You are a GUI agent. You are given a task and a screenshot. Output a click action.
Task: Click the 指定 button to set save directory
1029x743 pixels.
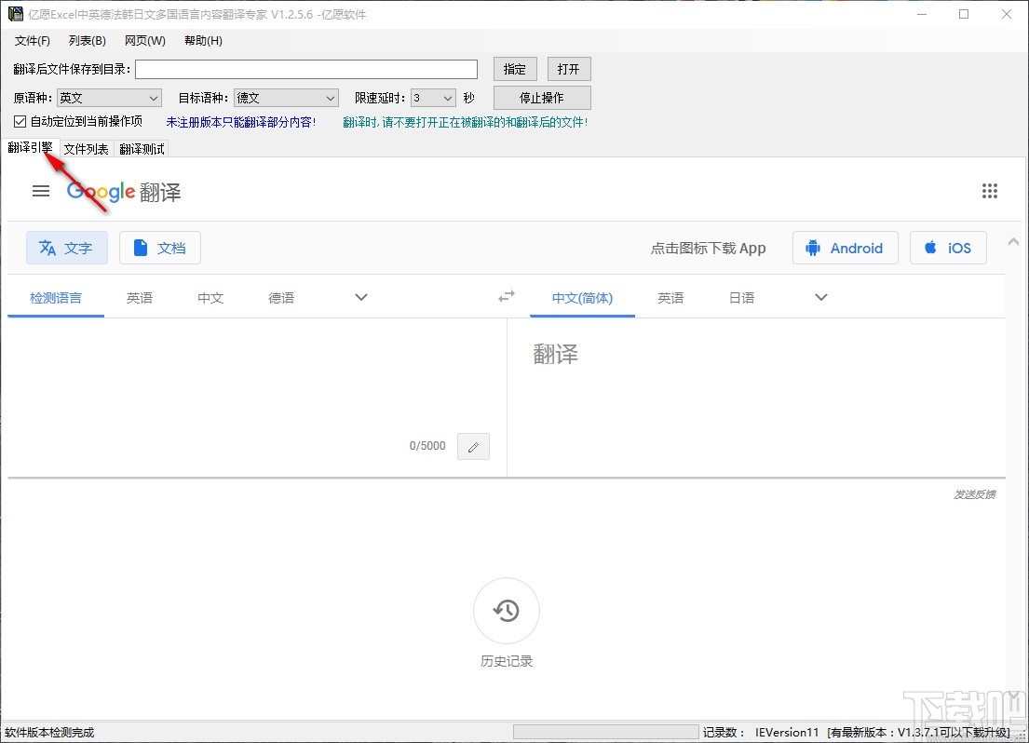pyautogui.click(x=515, y=68)
